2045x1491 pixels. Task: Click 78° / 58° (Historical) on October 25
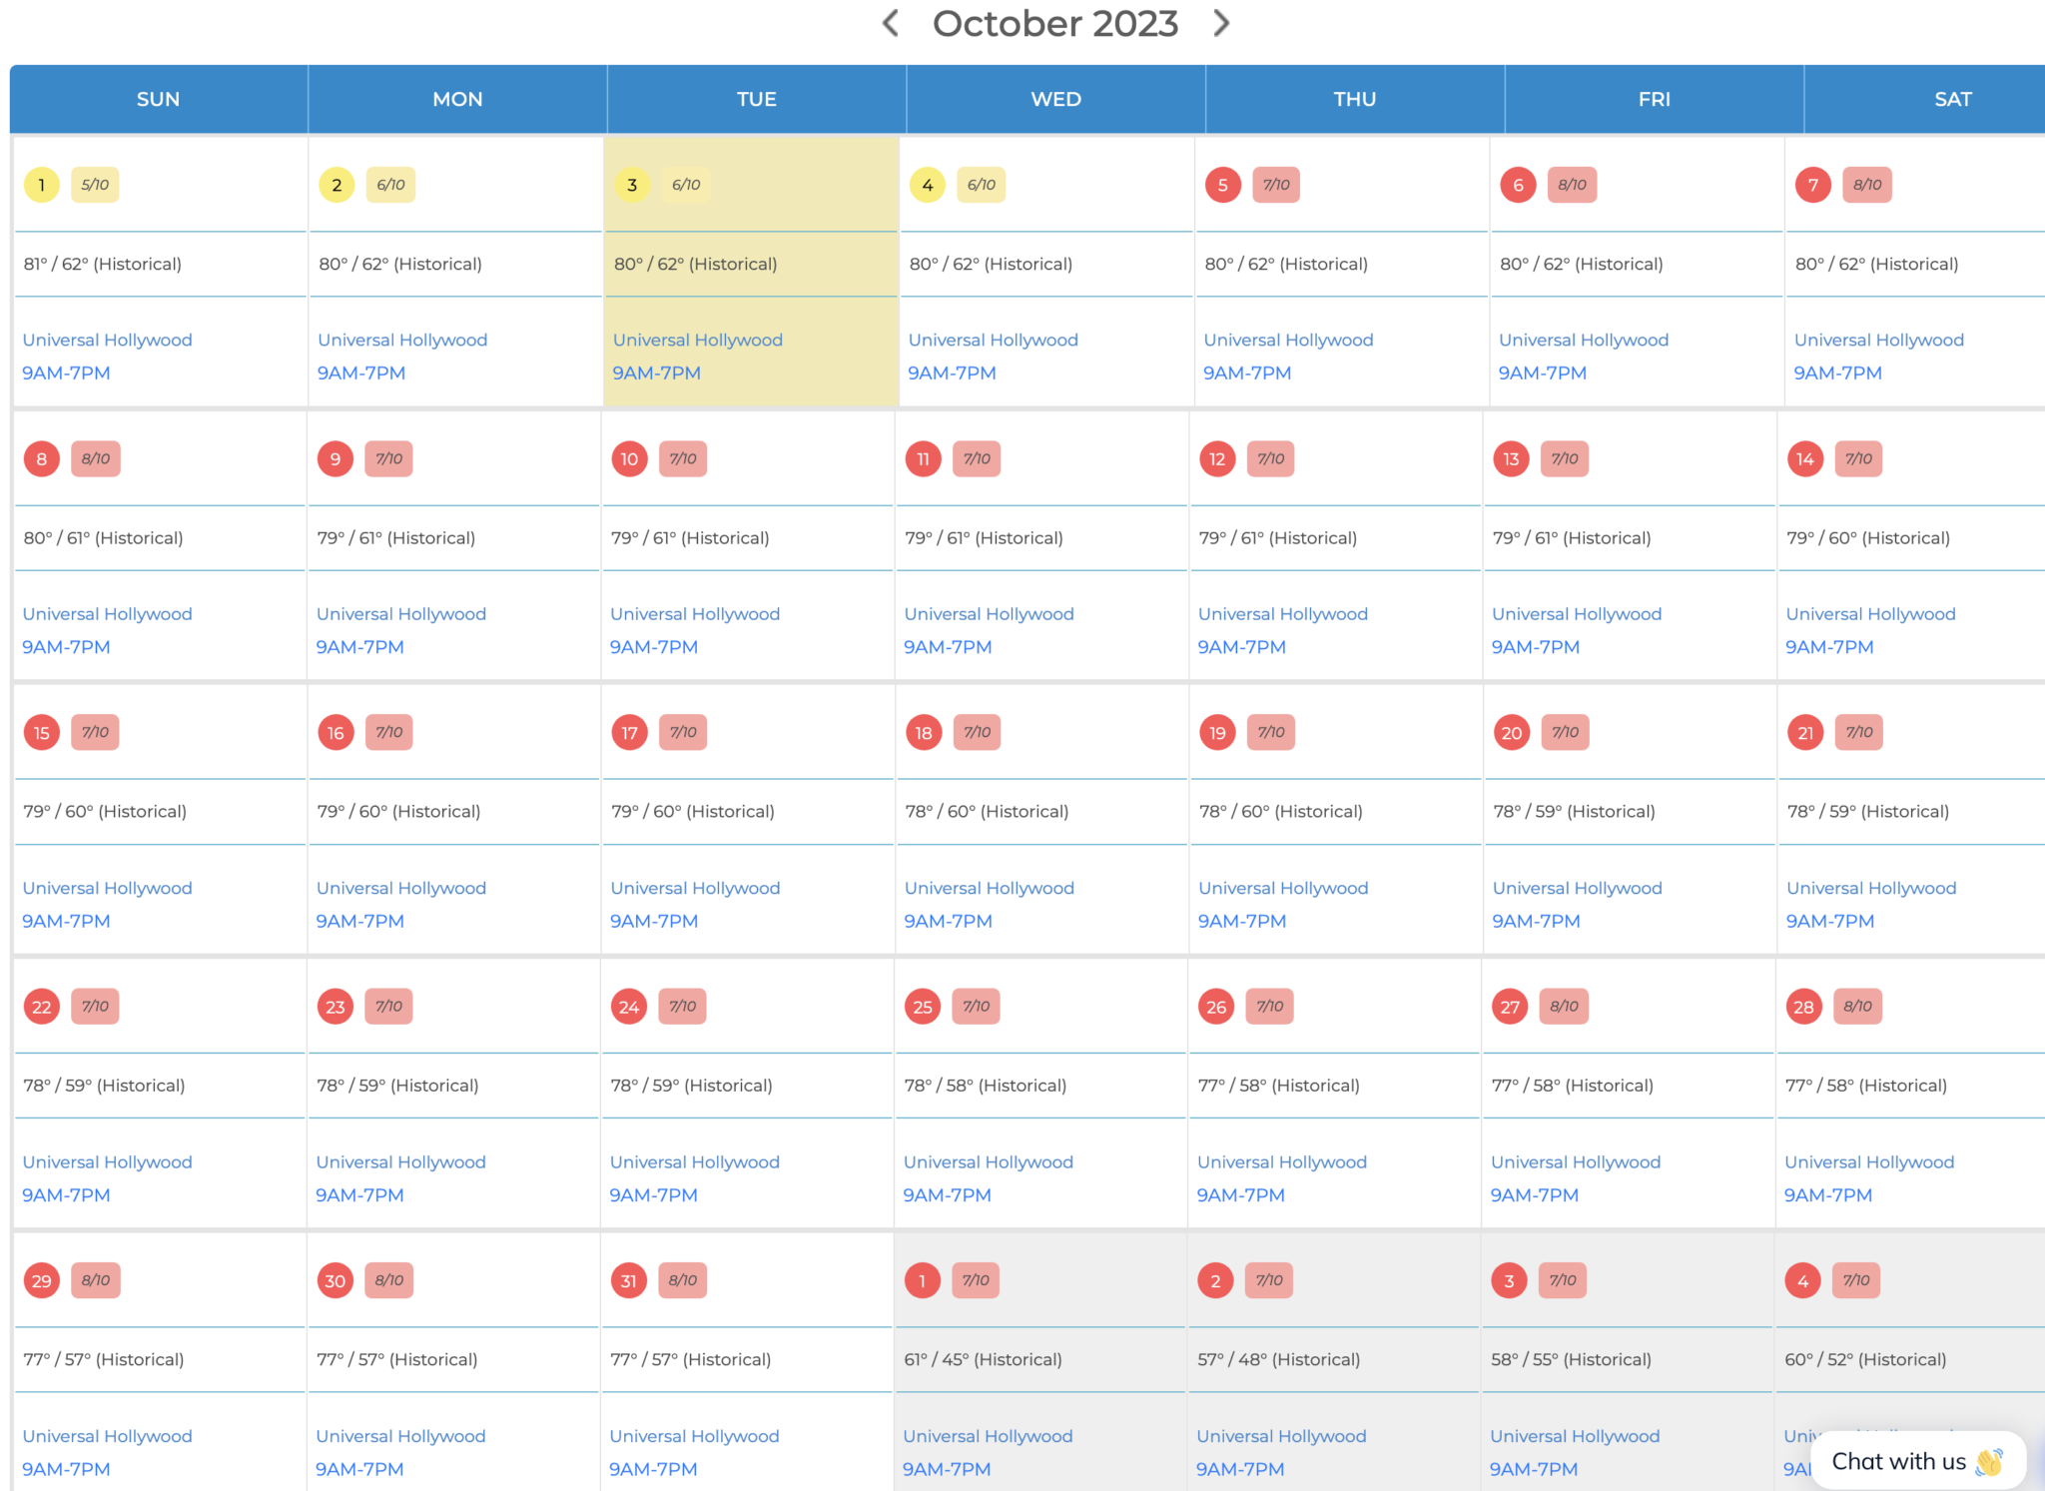click(x=986, y=1086)
